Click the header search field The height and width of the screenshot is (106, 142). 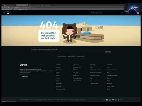[x=105, y=13]
